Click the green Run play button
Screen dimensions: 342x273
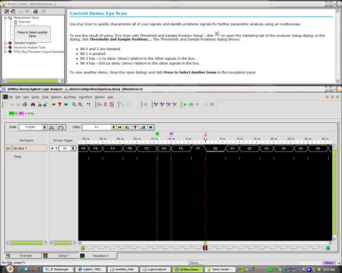[185, 105]
